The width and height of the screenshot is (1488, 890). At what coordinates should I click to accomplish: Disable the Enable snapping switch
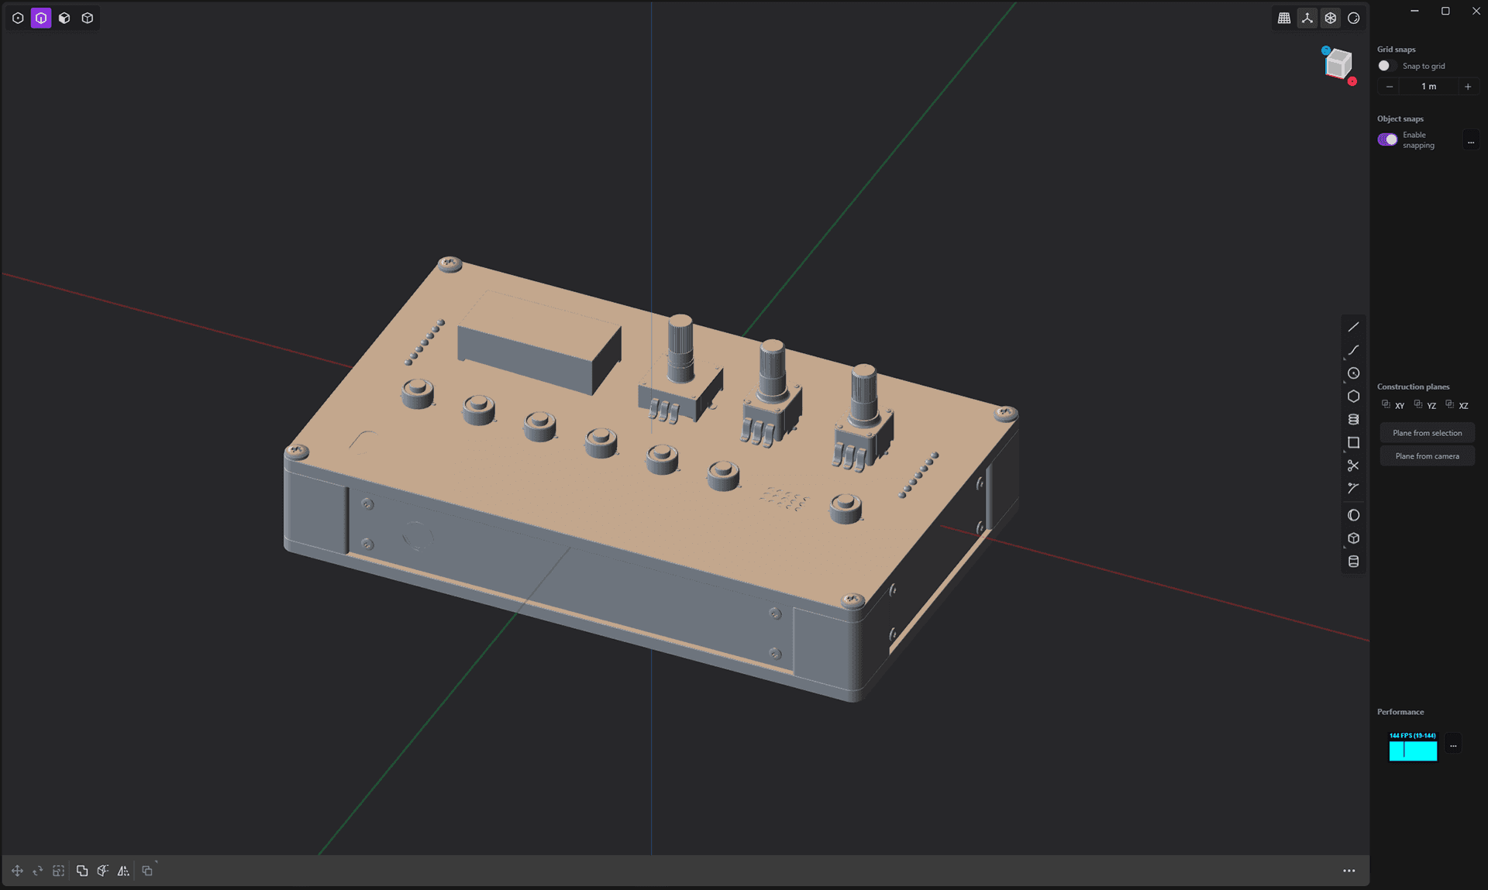pos(1387,139)
